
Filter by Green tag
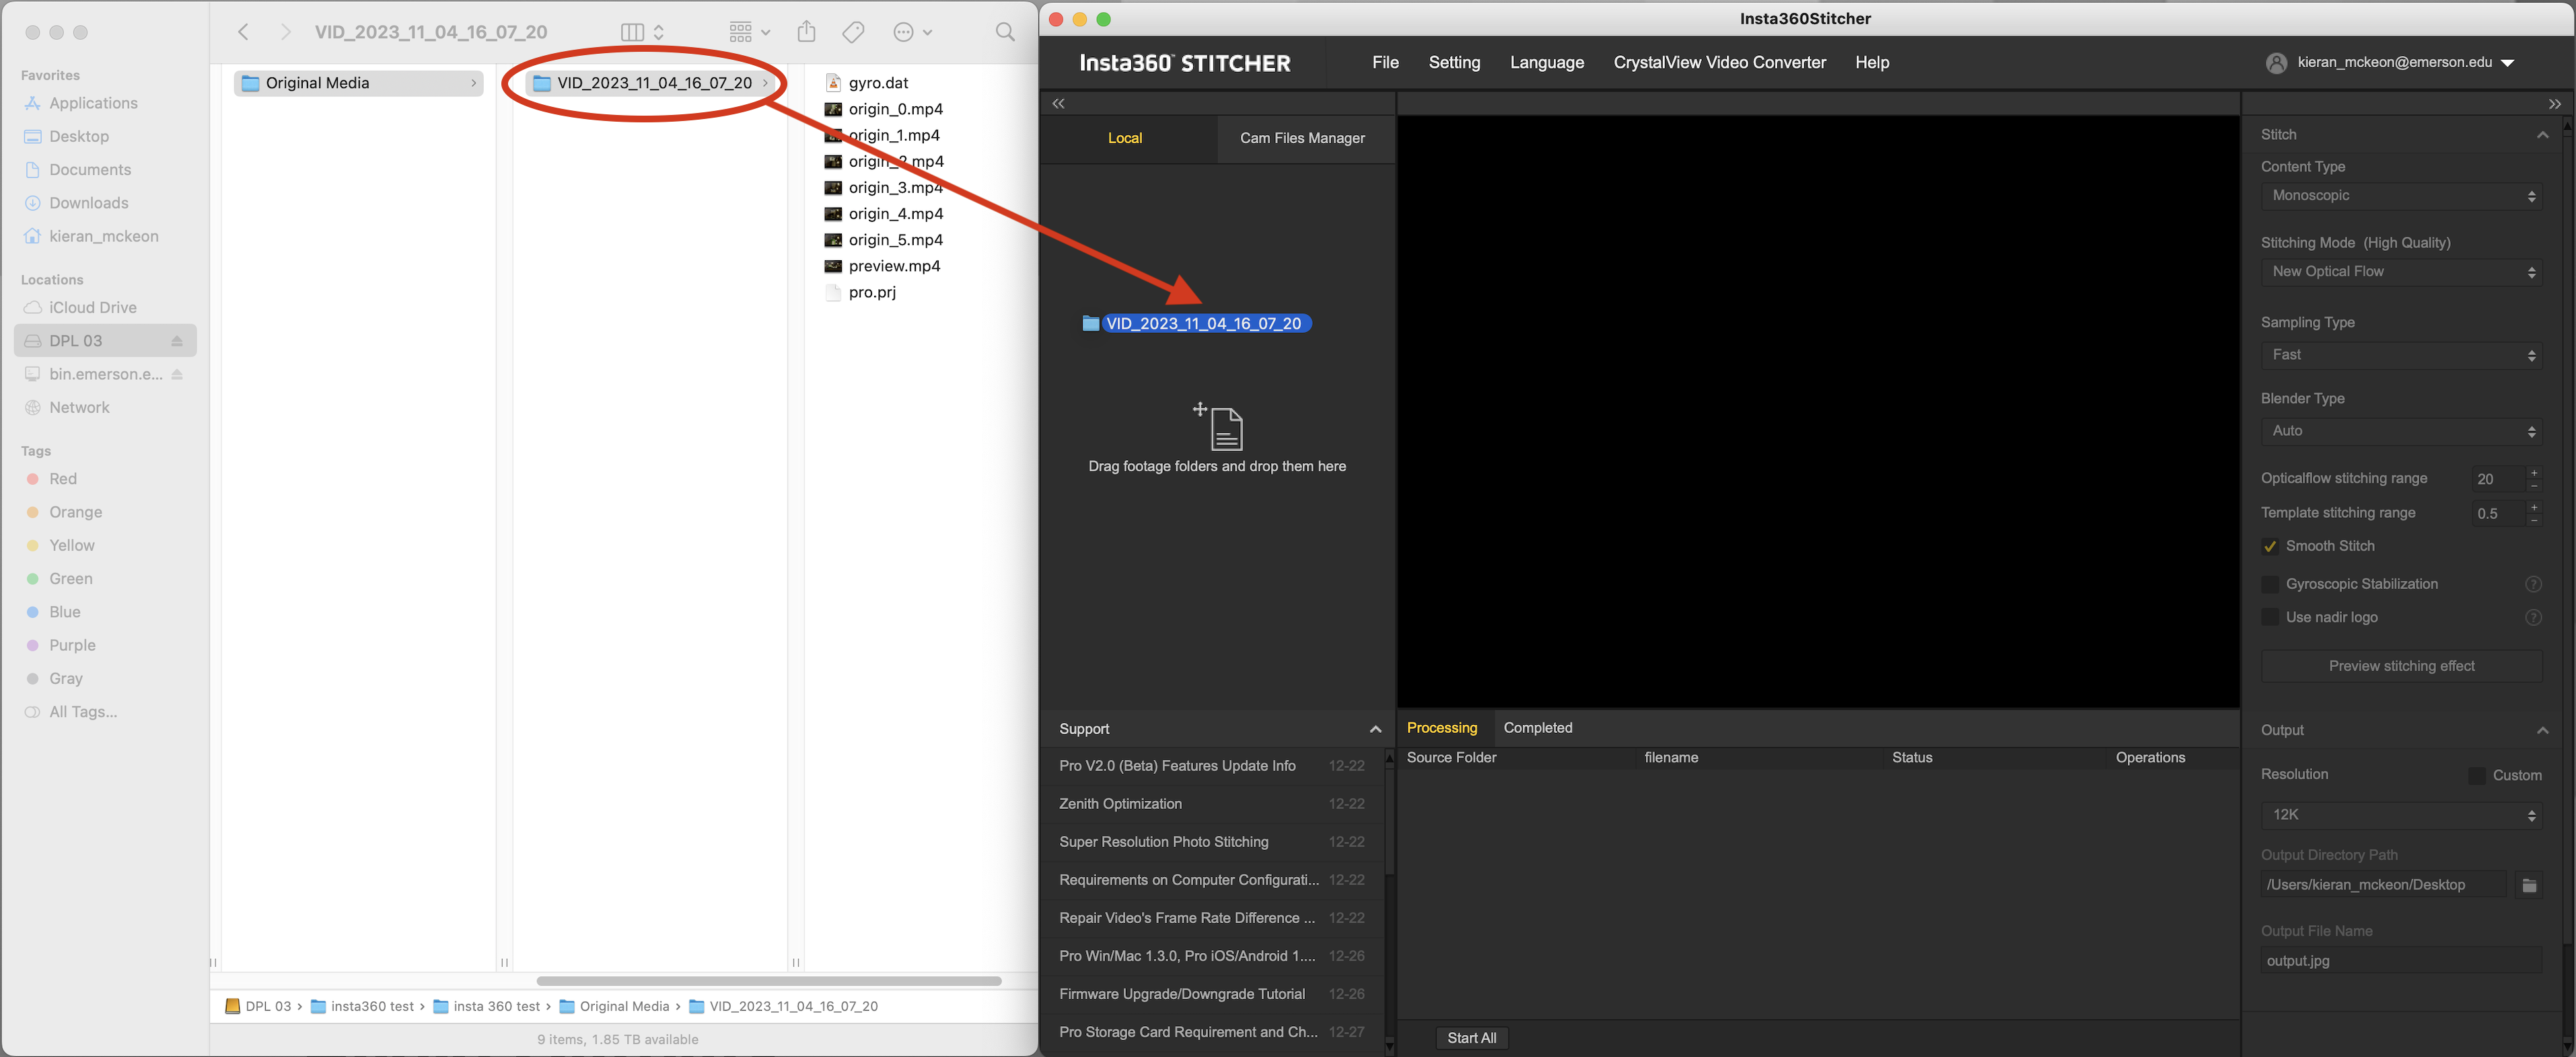70,578
